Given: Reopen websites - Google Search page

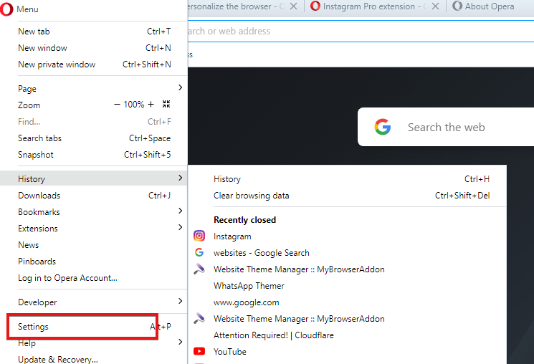Looking at the screenshot, I should click(348, 253).
